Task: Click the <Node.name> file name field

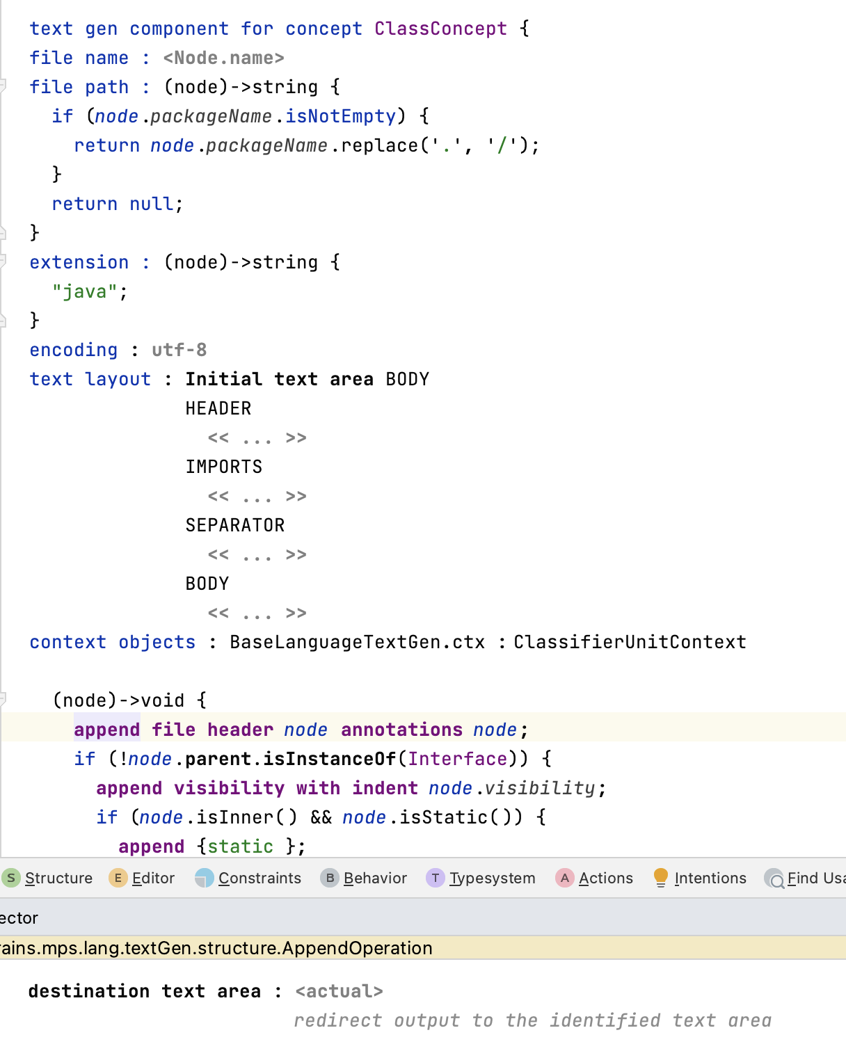Action: [224, 58]
